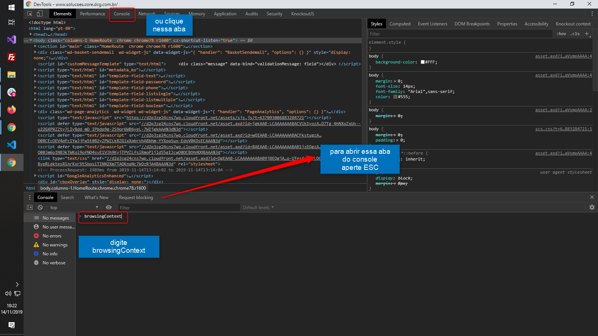Toggle the .cls class editor
598x336 pixels.
575,34
